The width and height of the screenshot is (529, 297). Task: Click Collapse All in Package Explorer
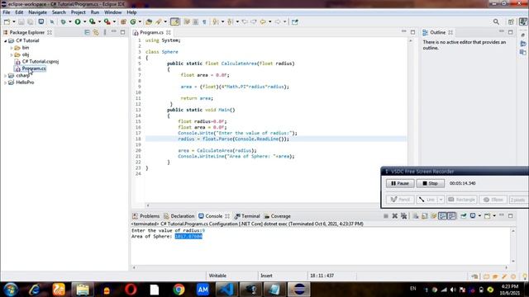87,32
